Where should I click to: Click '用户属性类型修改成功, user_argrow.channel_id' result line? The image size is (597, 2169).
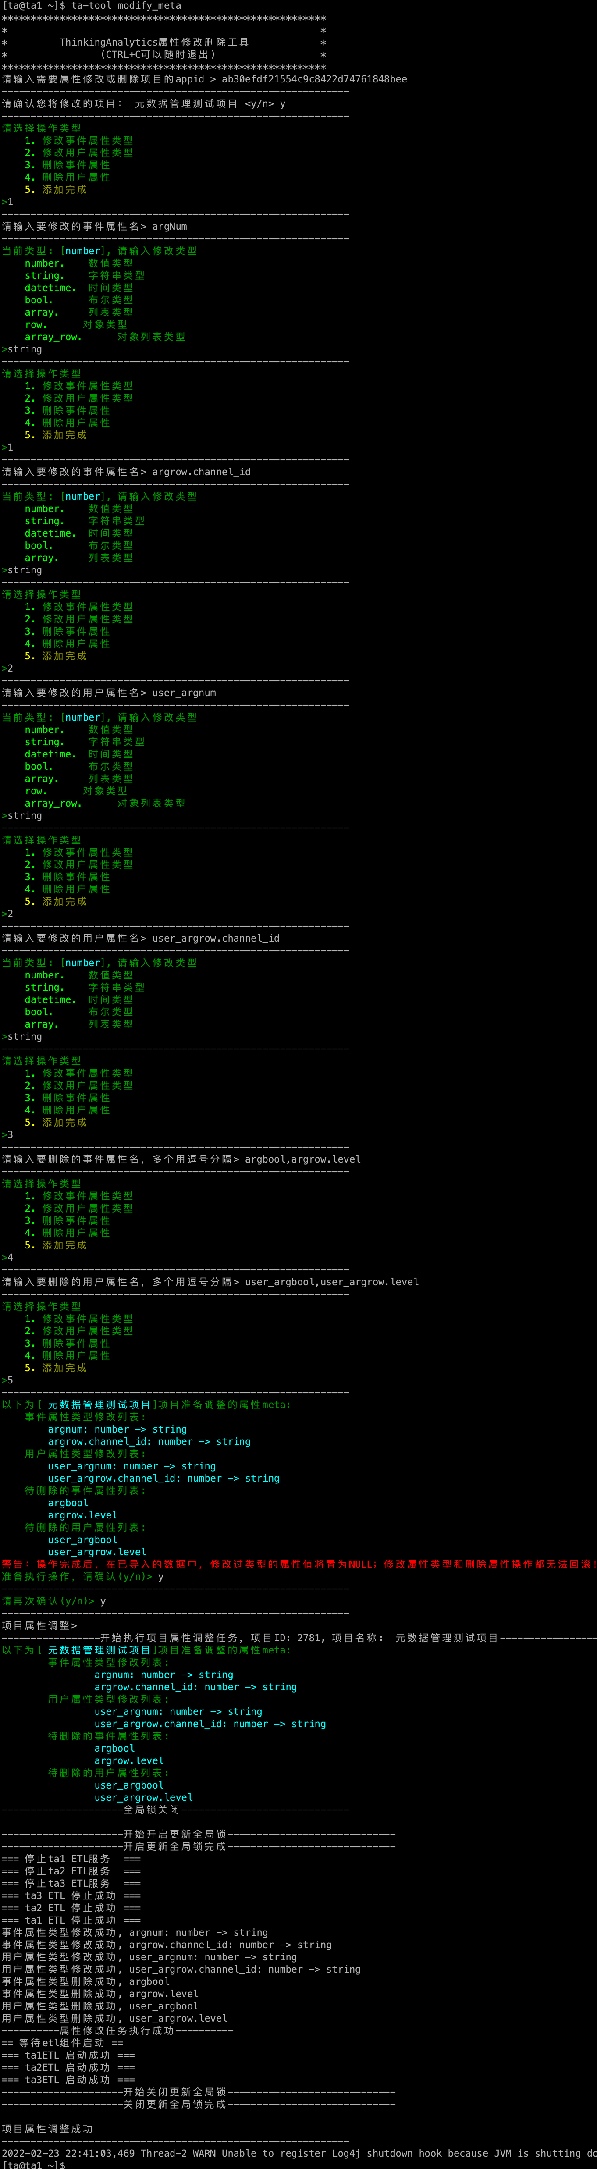point(181,1970)
